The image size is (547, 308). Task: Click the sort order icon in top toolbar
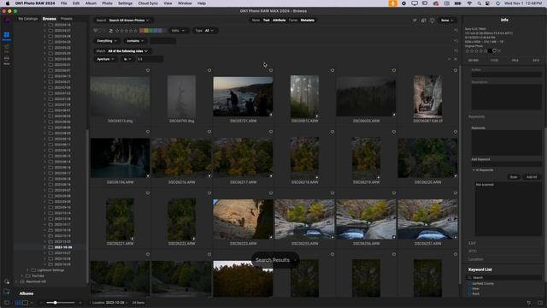click(x=415, y=21)
